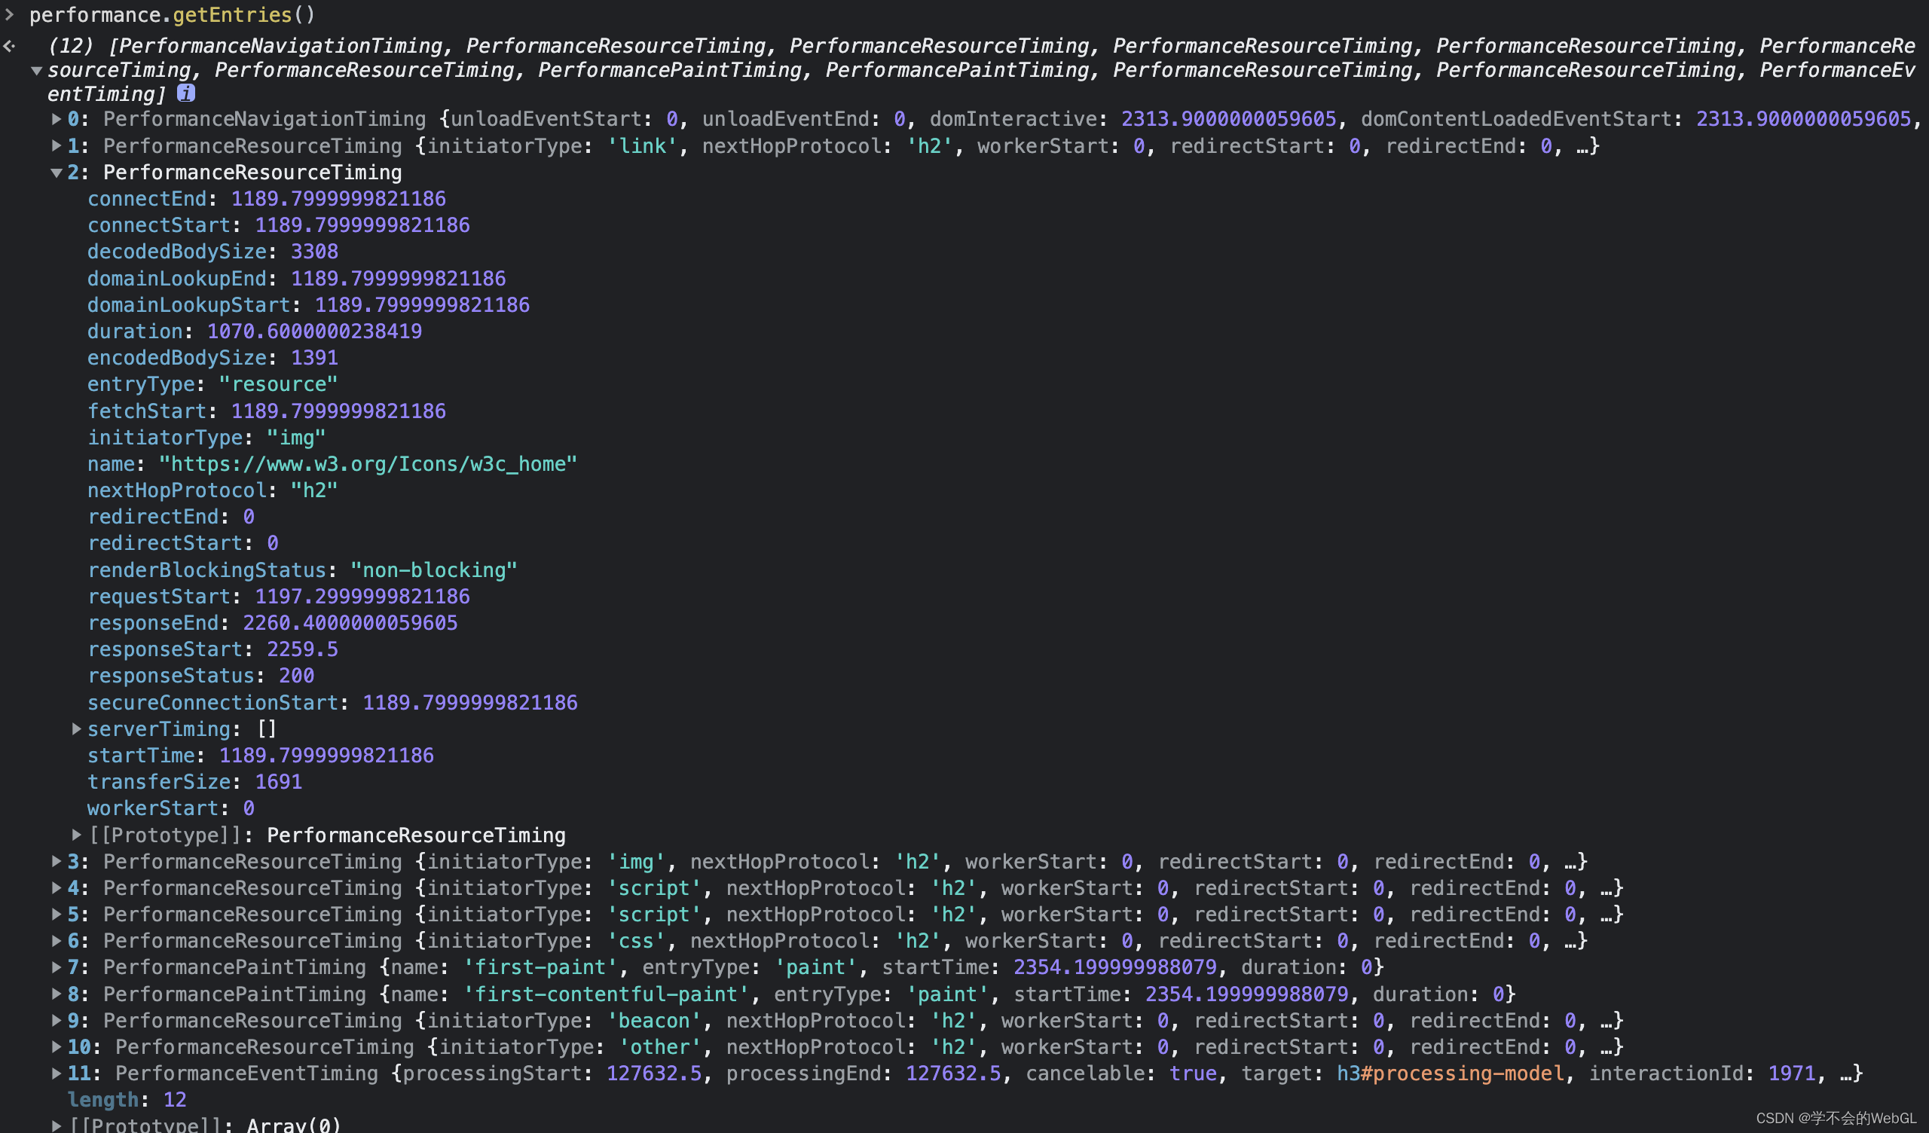1929x1133 pixels.
Task: Expand entry 11 PerformanceEventTiming
Action: 57,1073
